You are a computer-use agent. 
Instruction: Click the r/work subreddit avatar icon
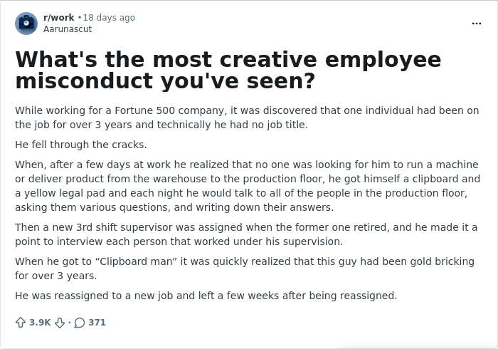point(26,24)
